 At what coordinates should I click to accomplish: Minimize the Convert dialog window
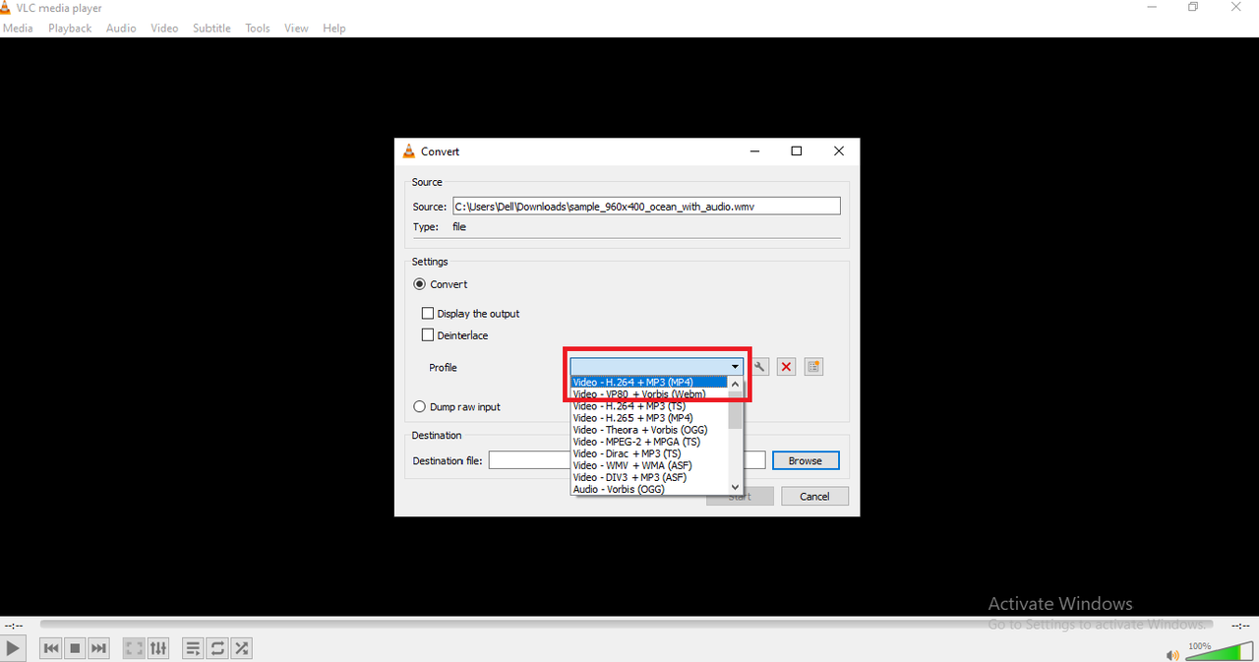click(x=754, y=150)
